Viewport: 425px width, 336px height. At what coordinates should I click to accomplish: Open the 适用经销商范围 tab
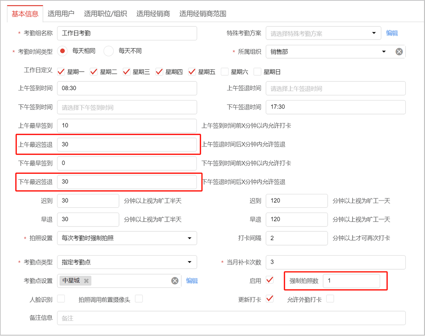pyautogui.click(x=203, y=13)
